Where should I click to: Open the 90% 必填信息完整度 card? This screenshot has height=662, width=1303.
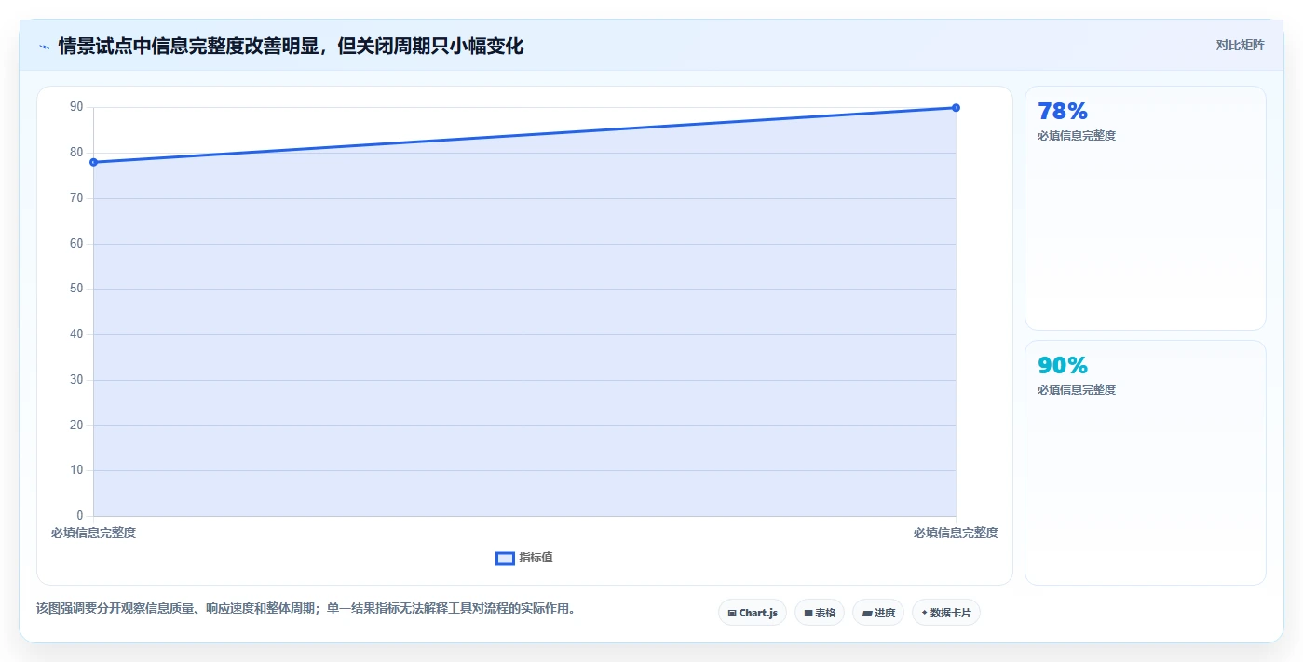pos(1146,463)
